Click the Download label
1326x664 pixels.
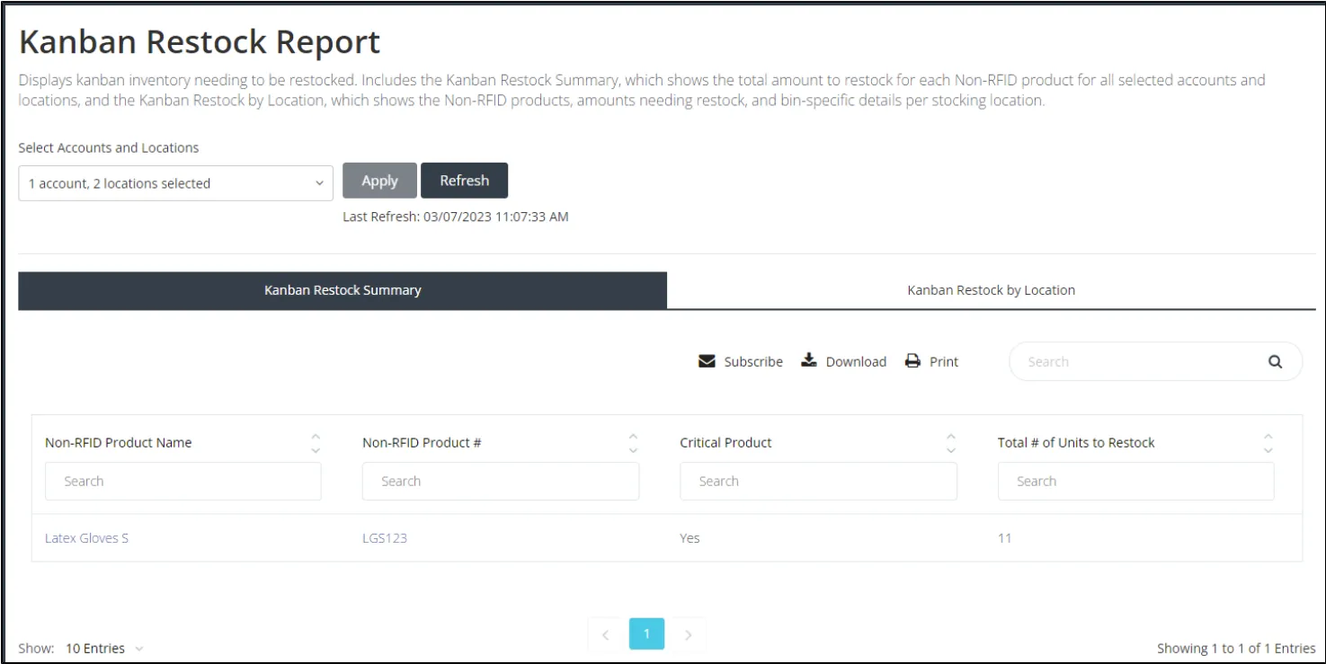point(856,362)
